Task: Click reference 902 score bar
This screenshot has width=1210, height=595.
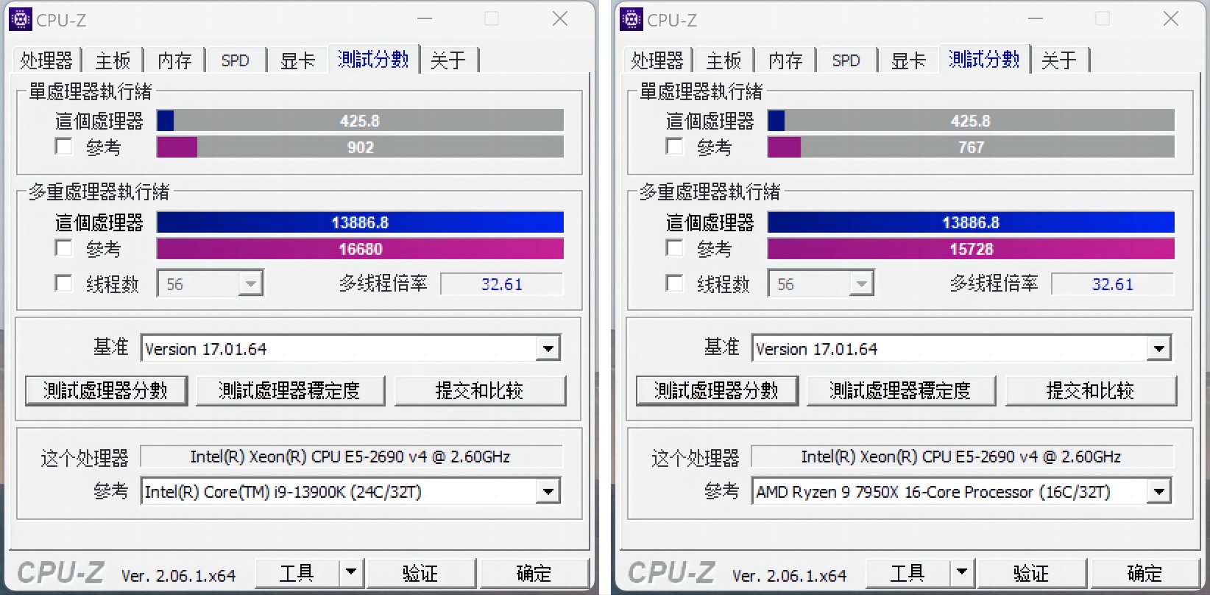Action: (x=360, y=147)
